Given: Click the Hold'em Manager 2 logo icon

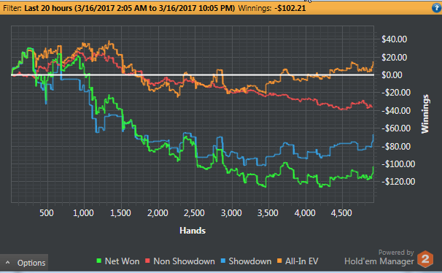Looking at the screenshot, I should click(425, 259).
